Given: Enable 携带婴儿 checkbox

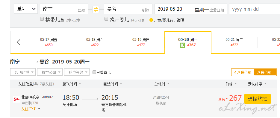Looking at the screenshot, I should 106,19.
